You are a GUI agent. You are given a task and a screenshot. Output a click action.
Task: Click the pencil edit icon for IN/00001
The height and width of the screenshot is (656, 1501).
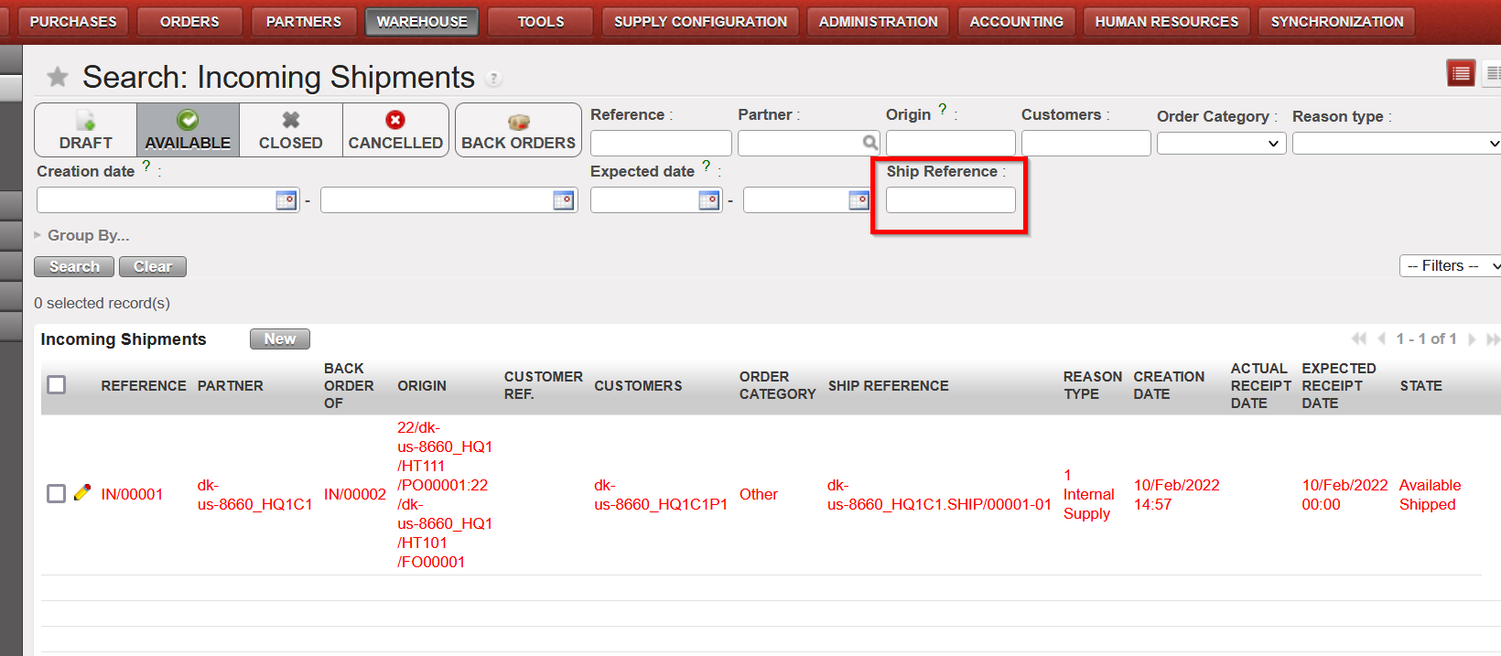(82, 493)
